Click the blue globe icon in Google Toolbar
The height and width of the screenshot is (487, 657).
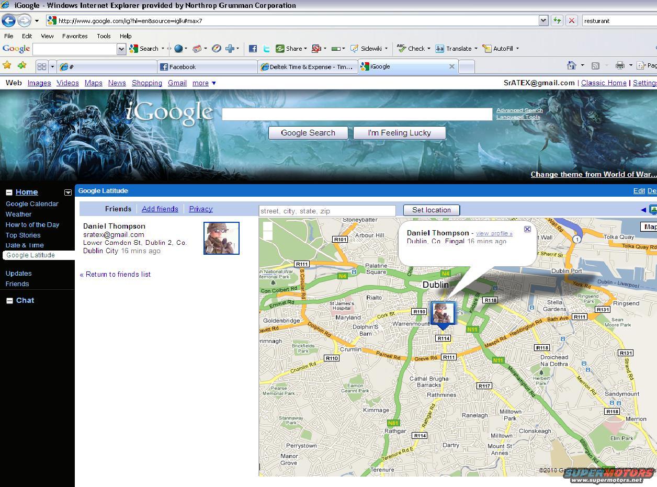(178, 49)
